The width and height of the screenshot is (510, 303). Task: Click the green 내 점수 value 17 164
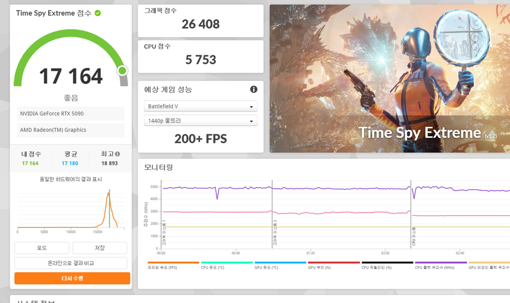tap(30, 163)
